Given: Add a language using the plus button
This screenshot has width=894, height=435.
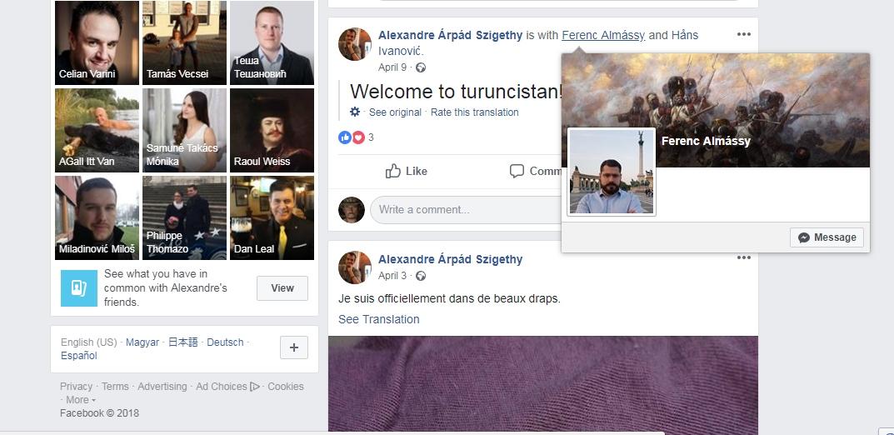Looking at the screenshot, I should click(294, 347).
